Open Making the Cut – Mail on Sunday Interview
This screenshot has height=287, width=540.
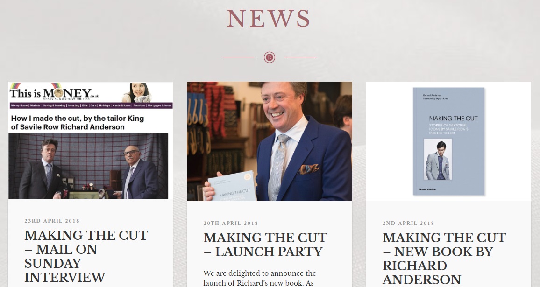pos(86,256)
